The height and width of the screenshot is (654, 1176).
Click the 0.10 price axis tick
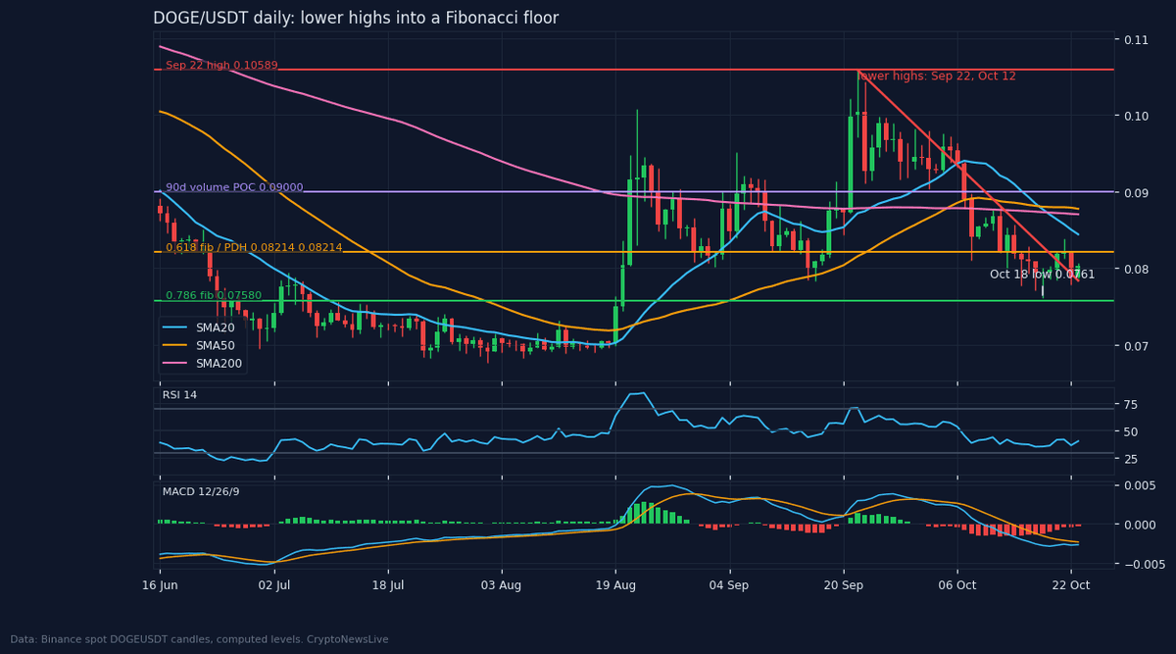point(1135,116)
